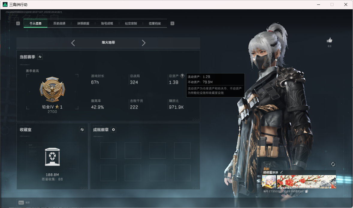
Task: Switch to the 账号成就 tab
Action: pyautogui.click(x=107, y=23)
